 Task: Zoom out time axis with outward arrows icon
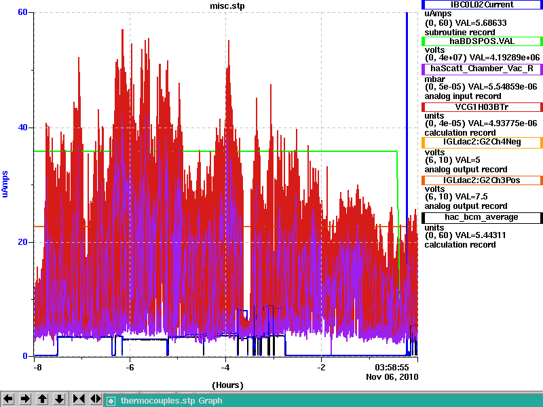pos(96,399)
